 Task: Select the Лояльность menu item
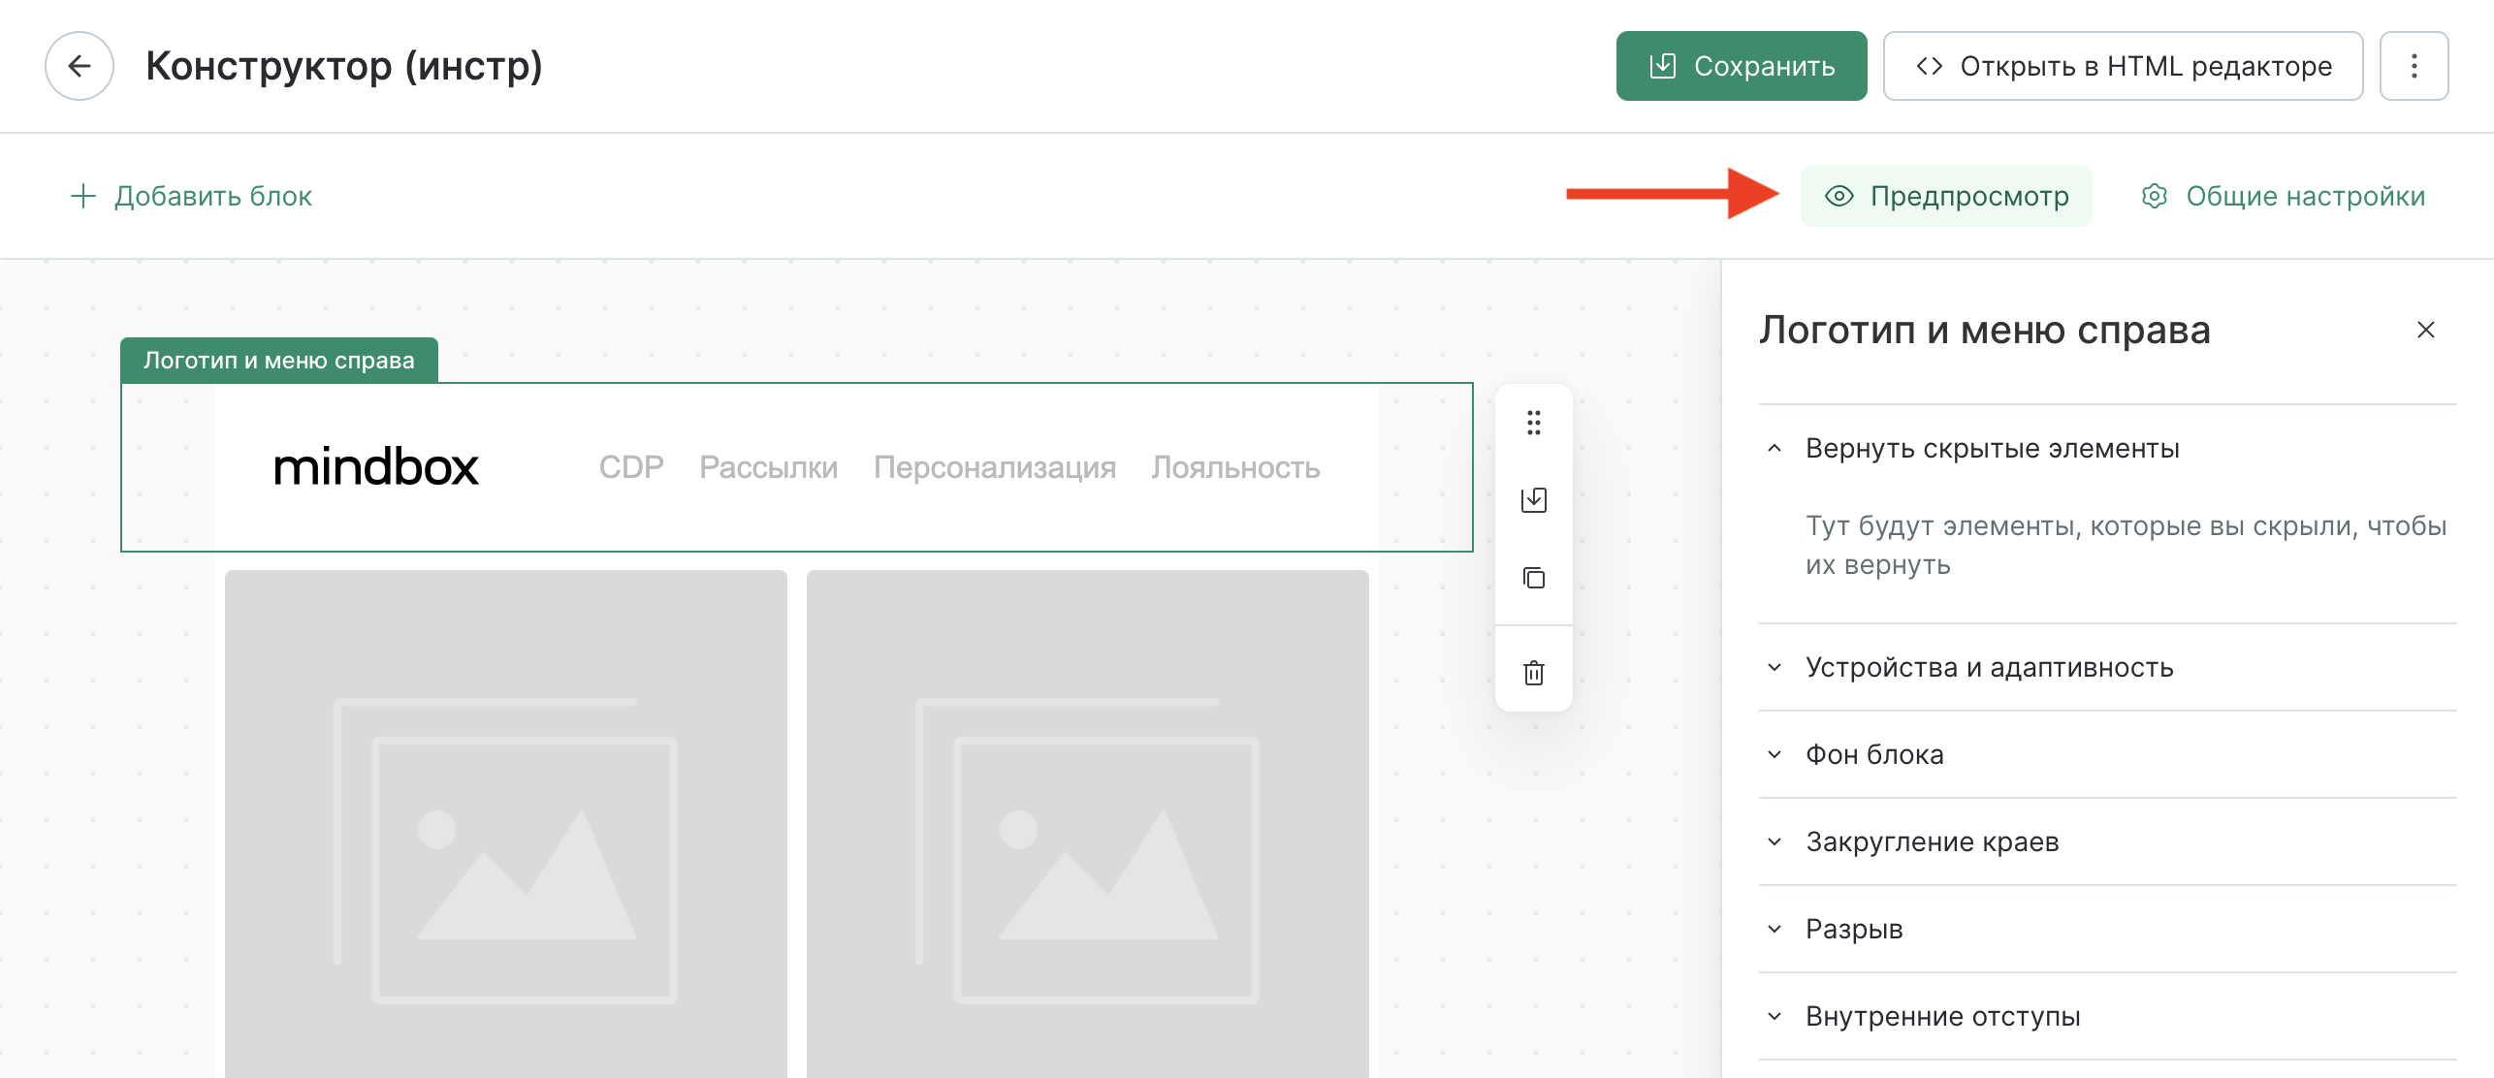(x=1235, y=467)
